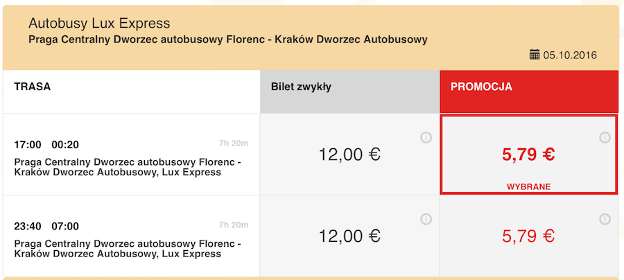624x280 pixels.
Task: Click the 7h 20m duration on the 23:40 row
Action: [x=233, y=225]
